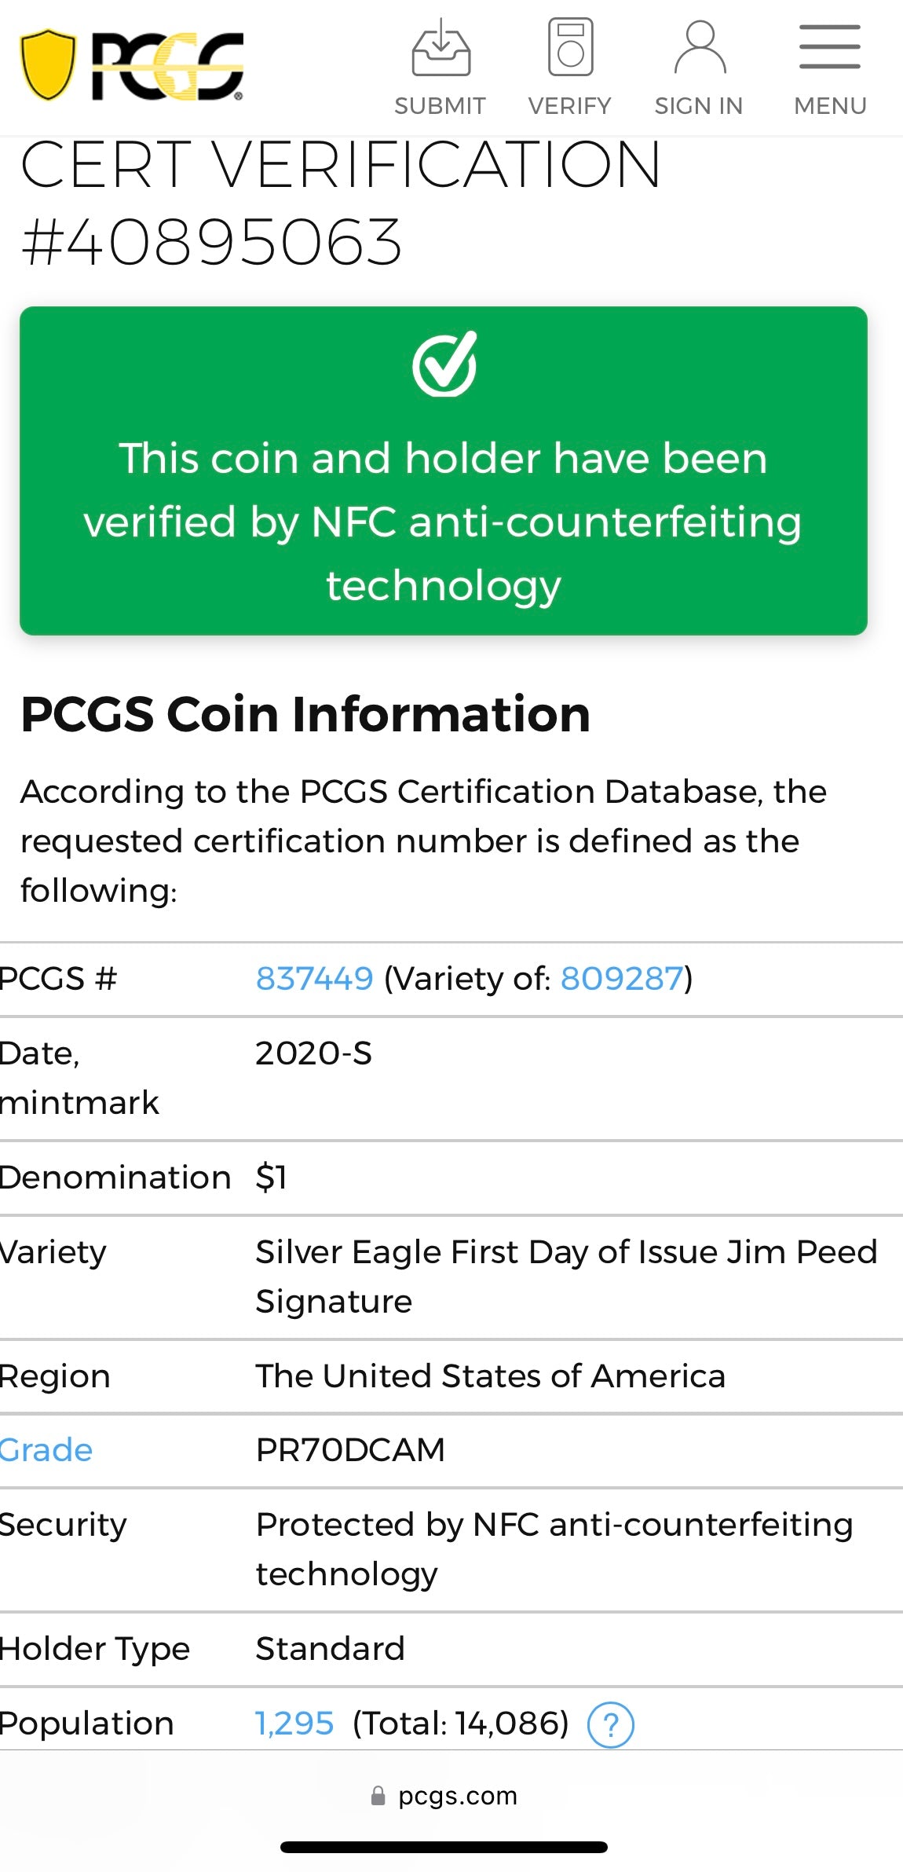Open the variety link 809287
The image size is (903, 1872).
[620, 977]
